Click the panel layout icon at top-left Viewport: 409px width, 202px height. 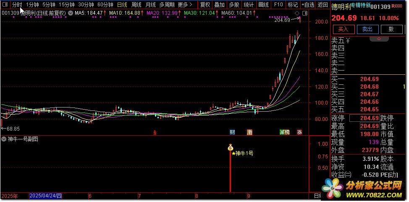(5, 5)
